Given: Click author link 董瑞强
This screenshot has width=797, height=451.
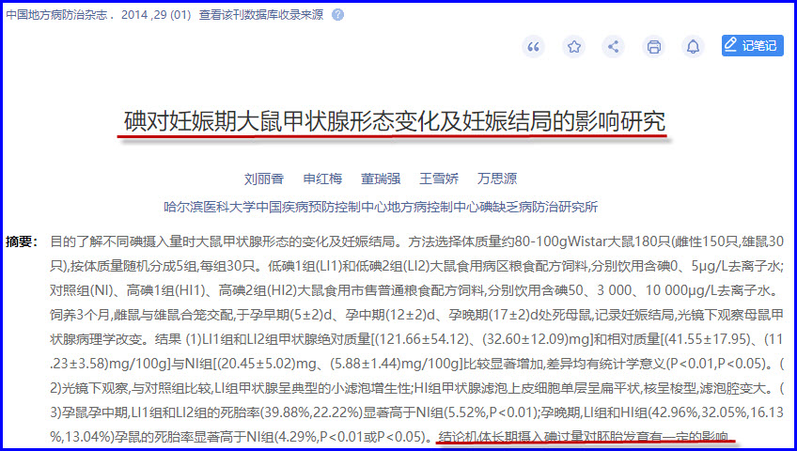Looking at the screenshot, I should pos(381,179).
